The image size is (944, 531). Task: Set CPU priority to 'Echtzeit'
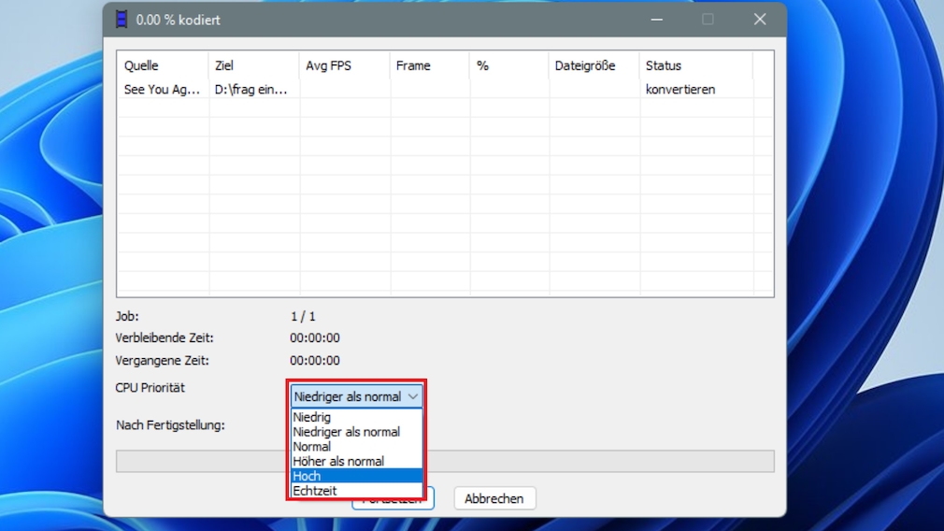coord(315,491)
